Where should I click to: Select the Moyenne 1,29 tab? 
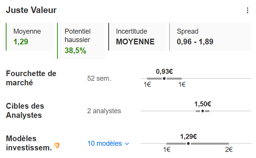[30, 37]
